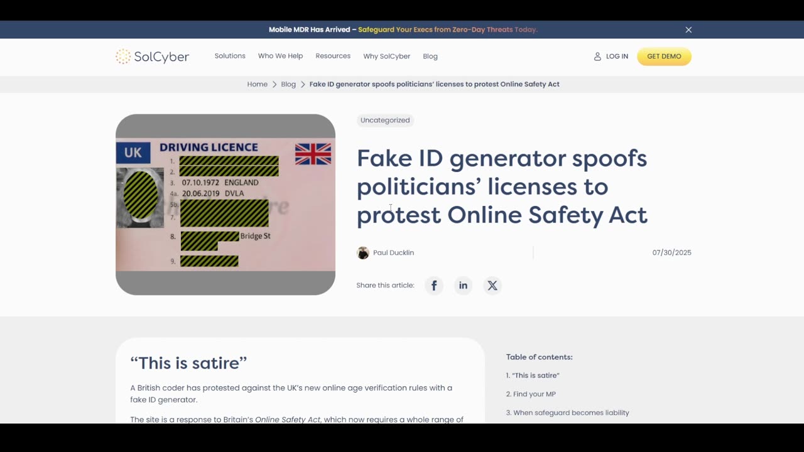804x452 pixels.
Task: Click the article title heading
Action: (x=502, y=186)
